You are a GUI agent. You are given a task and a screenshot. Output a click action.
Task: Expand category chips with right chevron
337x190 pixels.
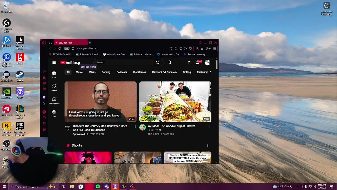click(x=210, y=72)
